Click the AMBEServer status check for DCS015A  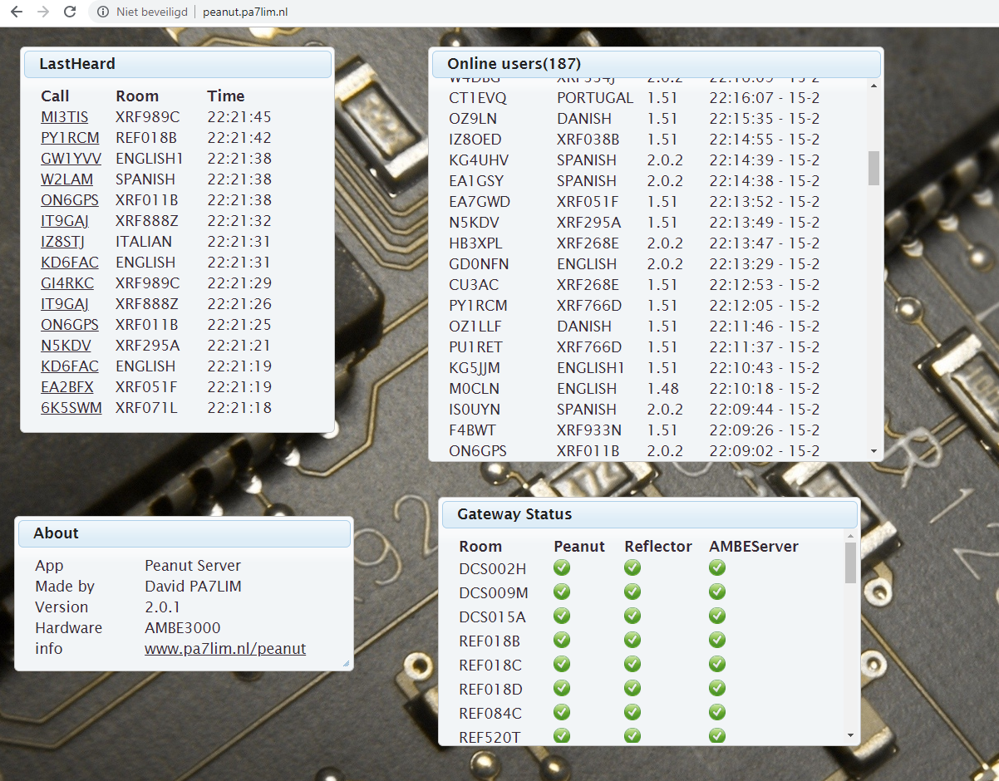(717, 616)
